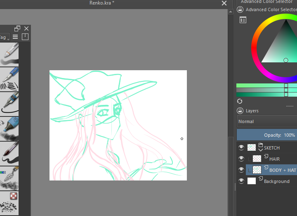Hide the Background layer

click(x=241, y=181)
